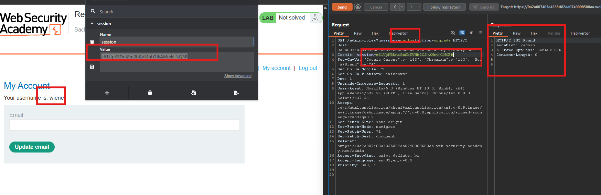
Task: Click the 'X-Frame-Options: SAMEORIGIN' response header
Action: 529,50
